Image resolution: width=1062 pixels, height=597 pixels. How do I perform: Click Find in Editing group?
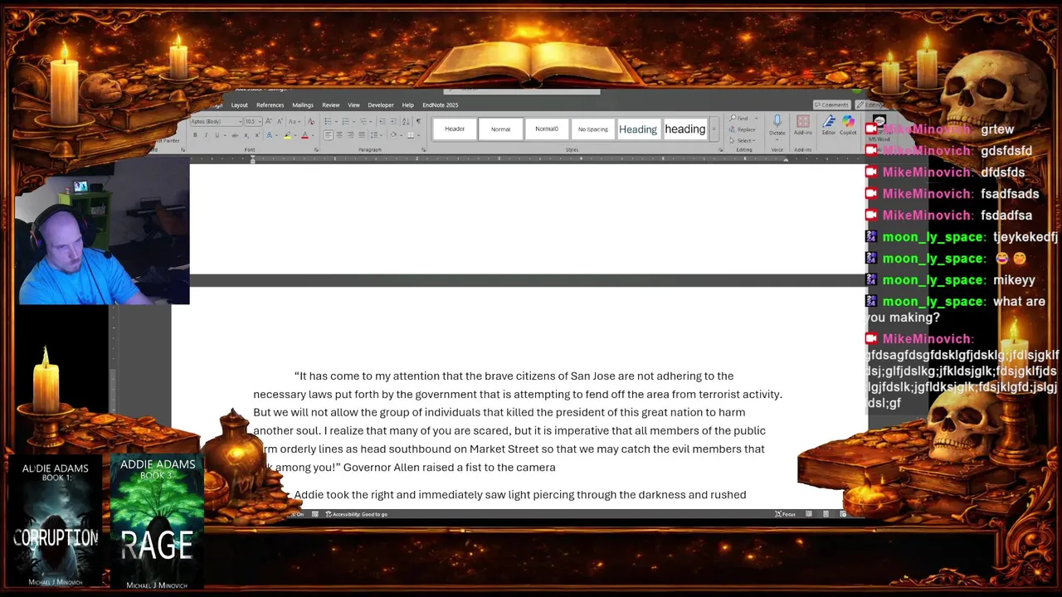click(740, 119)
